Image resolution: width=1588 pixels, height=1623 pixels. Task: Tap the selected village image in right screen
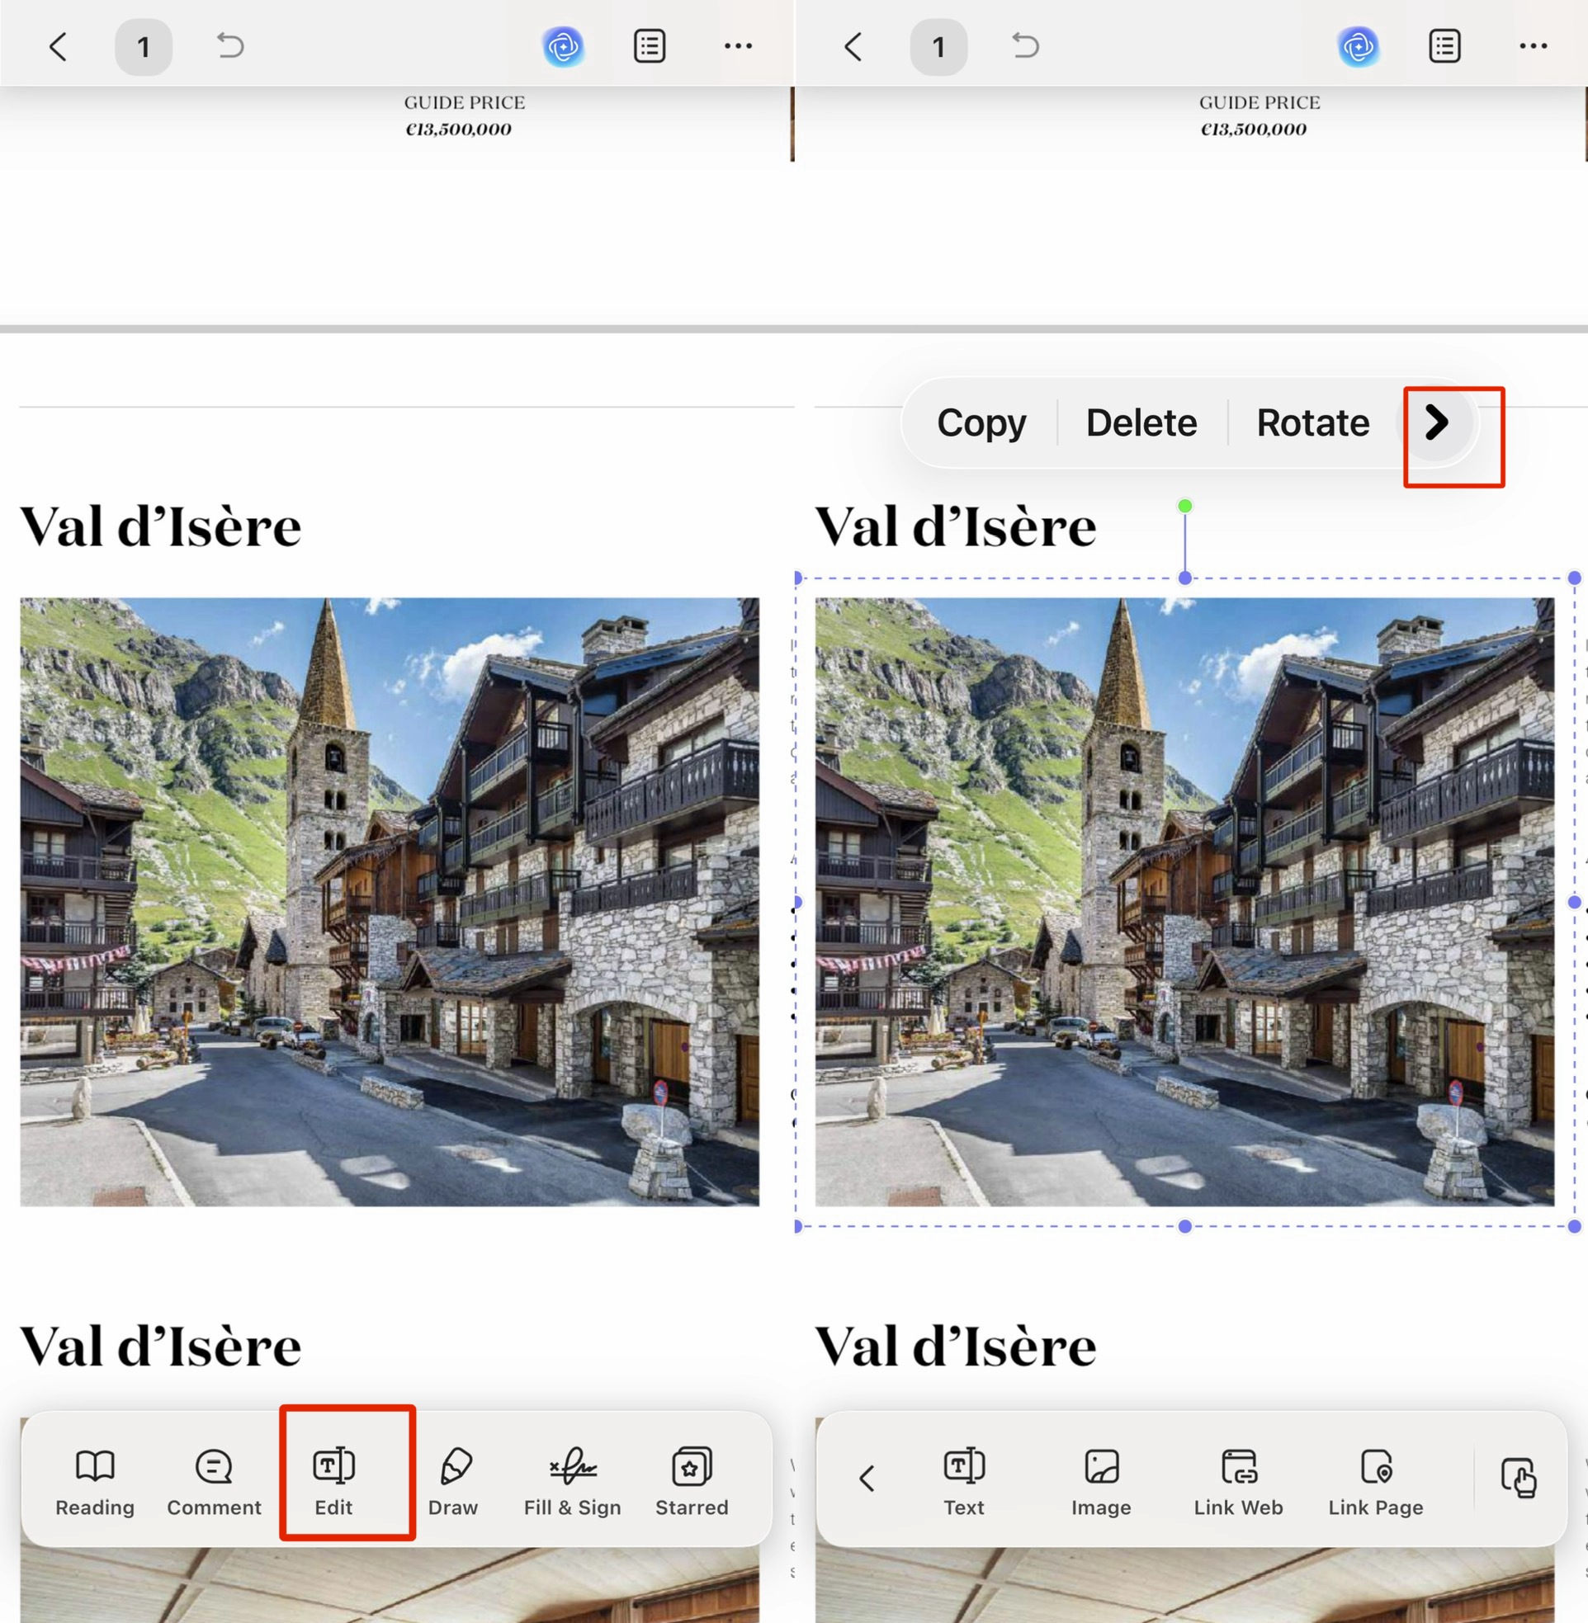click(1184, 902)
